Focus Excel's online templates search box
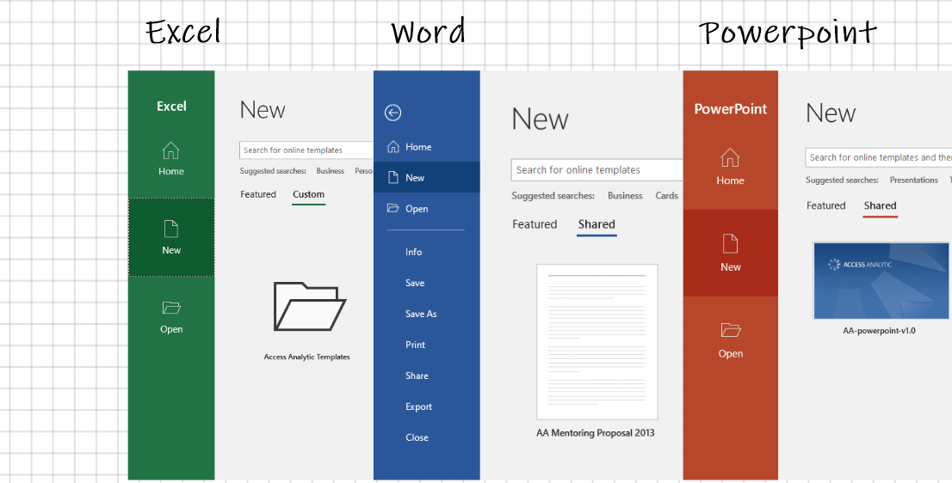 (x=306, y=150)
